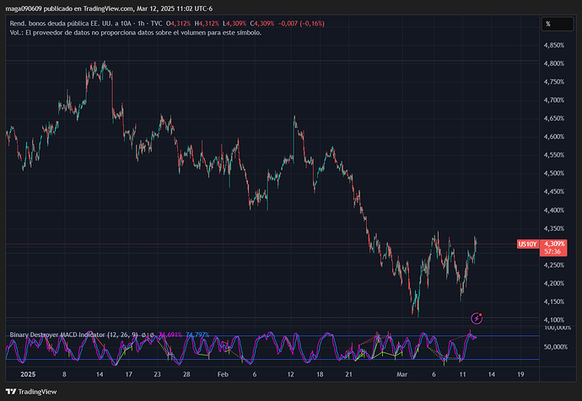The image size is (582, 401).
Task: Click the 4,700% price axis label
Action: click(x=554, y=100)
